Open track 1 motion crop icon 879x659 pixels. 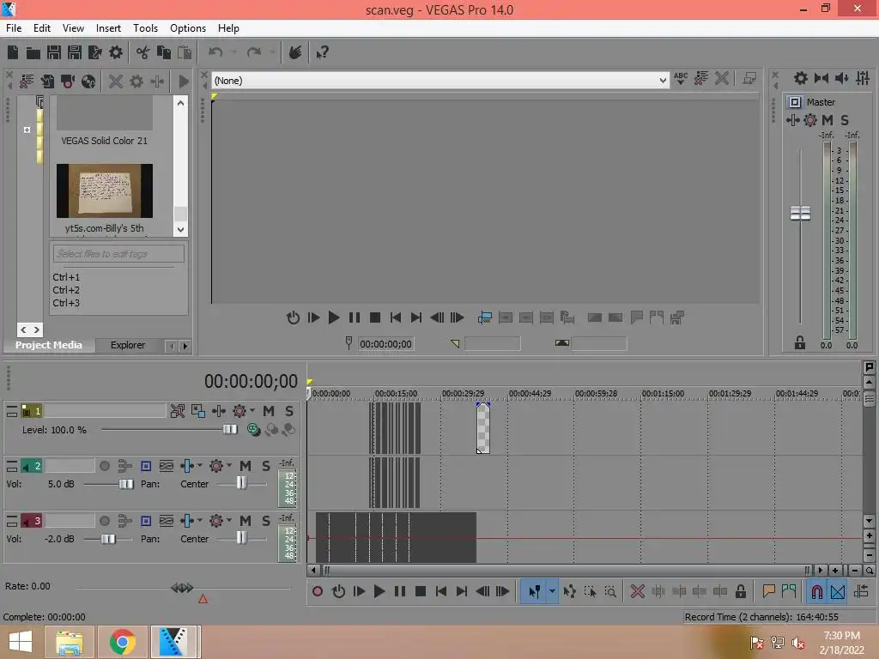(198, 411)
